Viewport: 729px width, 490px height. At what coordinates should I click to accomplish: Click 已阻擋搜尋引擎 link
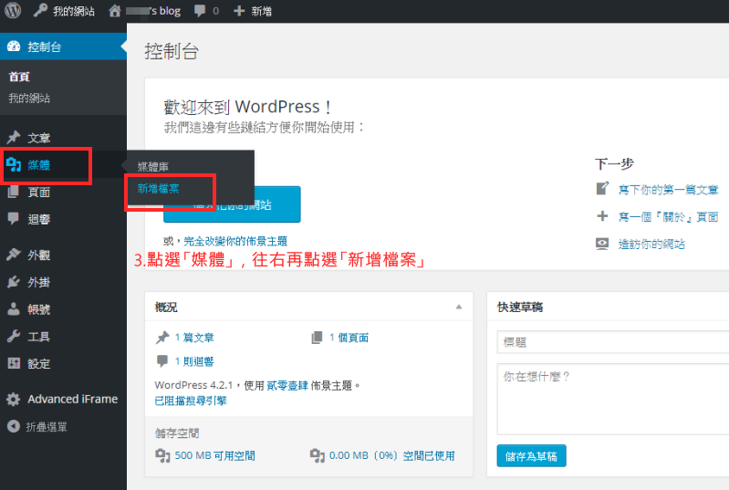[191, 401]
